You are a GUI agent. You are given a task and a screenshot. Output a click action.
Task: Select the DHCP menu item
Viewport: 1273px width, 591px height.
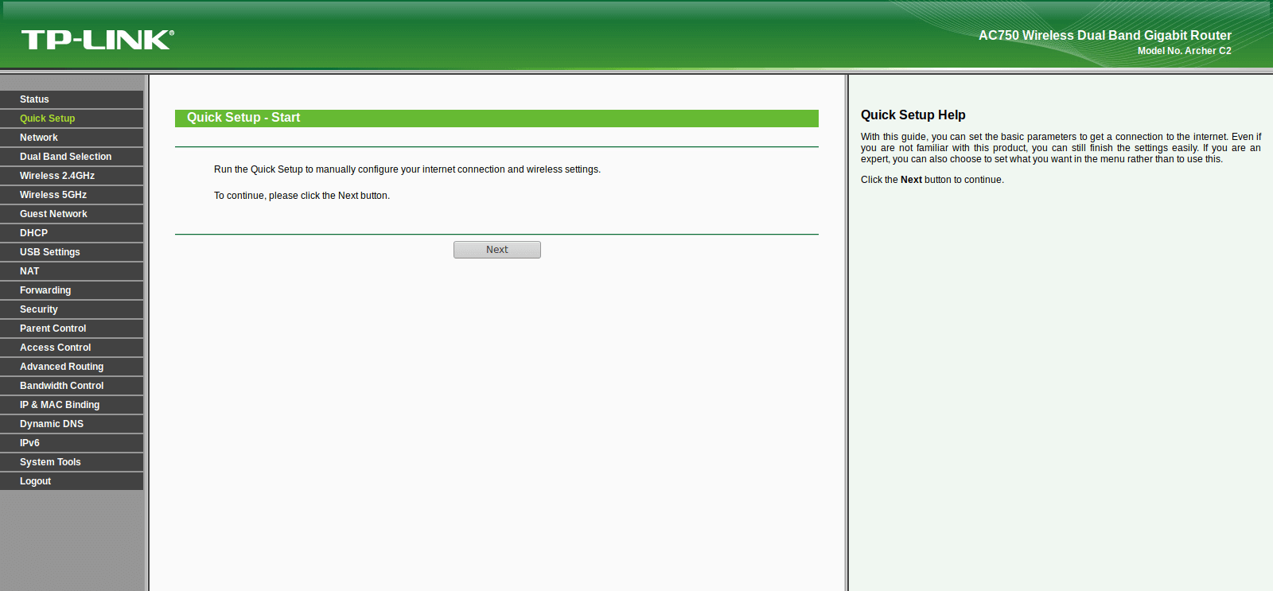click(72, 233)
